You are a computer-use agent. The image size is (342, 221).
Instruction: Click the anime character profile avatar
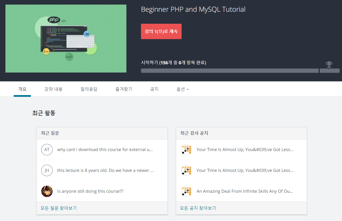click(x=47, y=191)
